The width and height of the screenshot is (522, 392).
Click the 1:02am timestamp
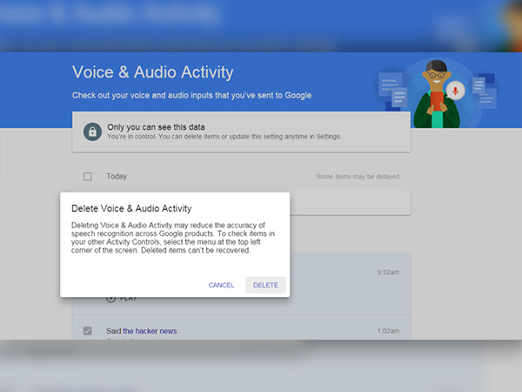pos(388,331)
